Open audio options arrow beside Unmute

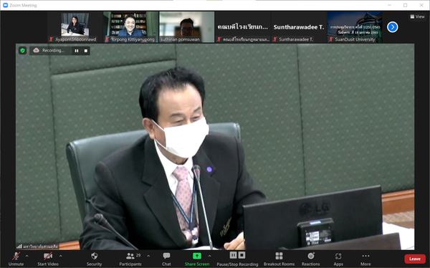[x=27, y=256]
